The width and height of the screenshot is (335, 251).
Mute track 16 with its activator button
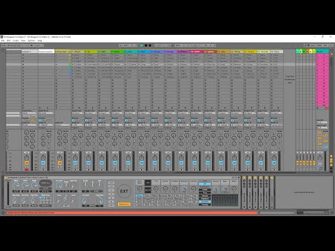[274, 163]
